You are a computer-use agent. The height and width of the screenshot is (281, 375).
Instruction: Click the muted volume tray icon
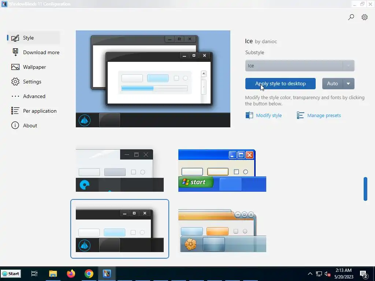[x=328, y=274]
